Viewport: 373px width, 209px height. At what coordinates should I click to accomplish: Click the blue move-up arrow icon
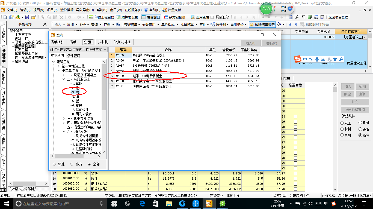(290, 24)
